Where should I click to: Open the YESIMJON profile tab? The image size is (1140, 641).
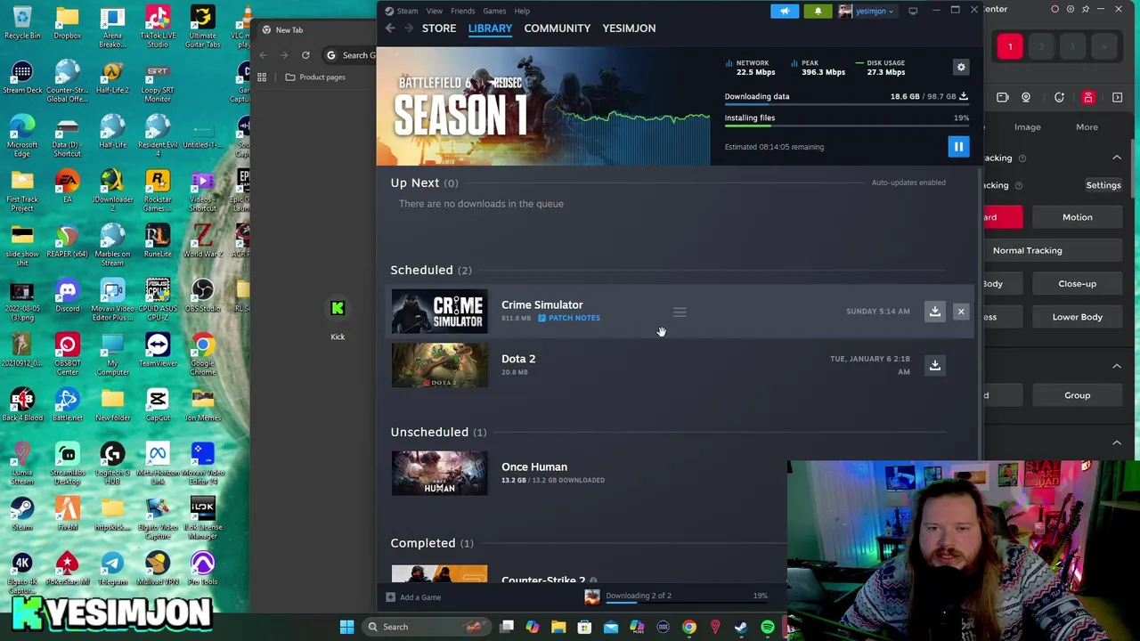click(x=629, y=28)
